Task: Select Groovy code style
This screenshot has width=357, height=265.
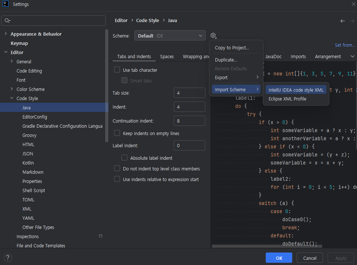Action: [29, 135]
